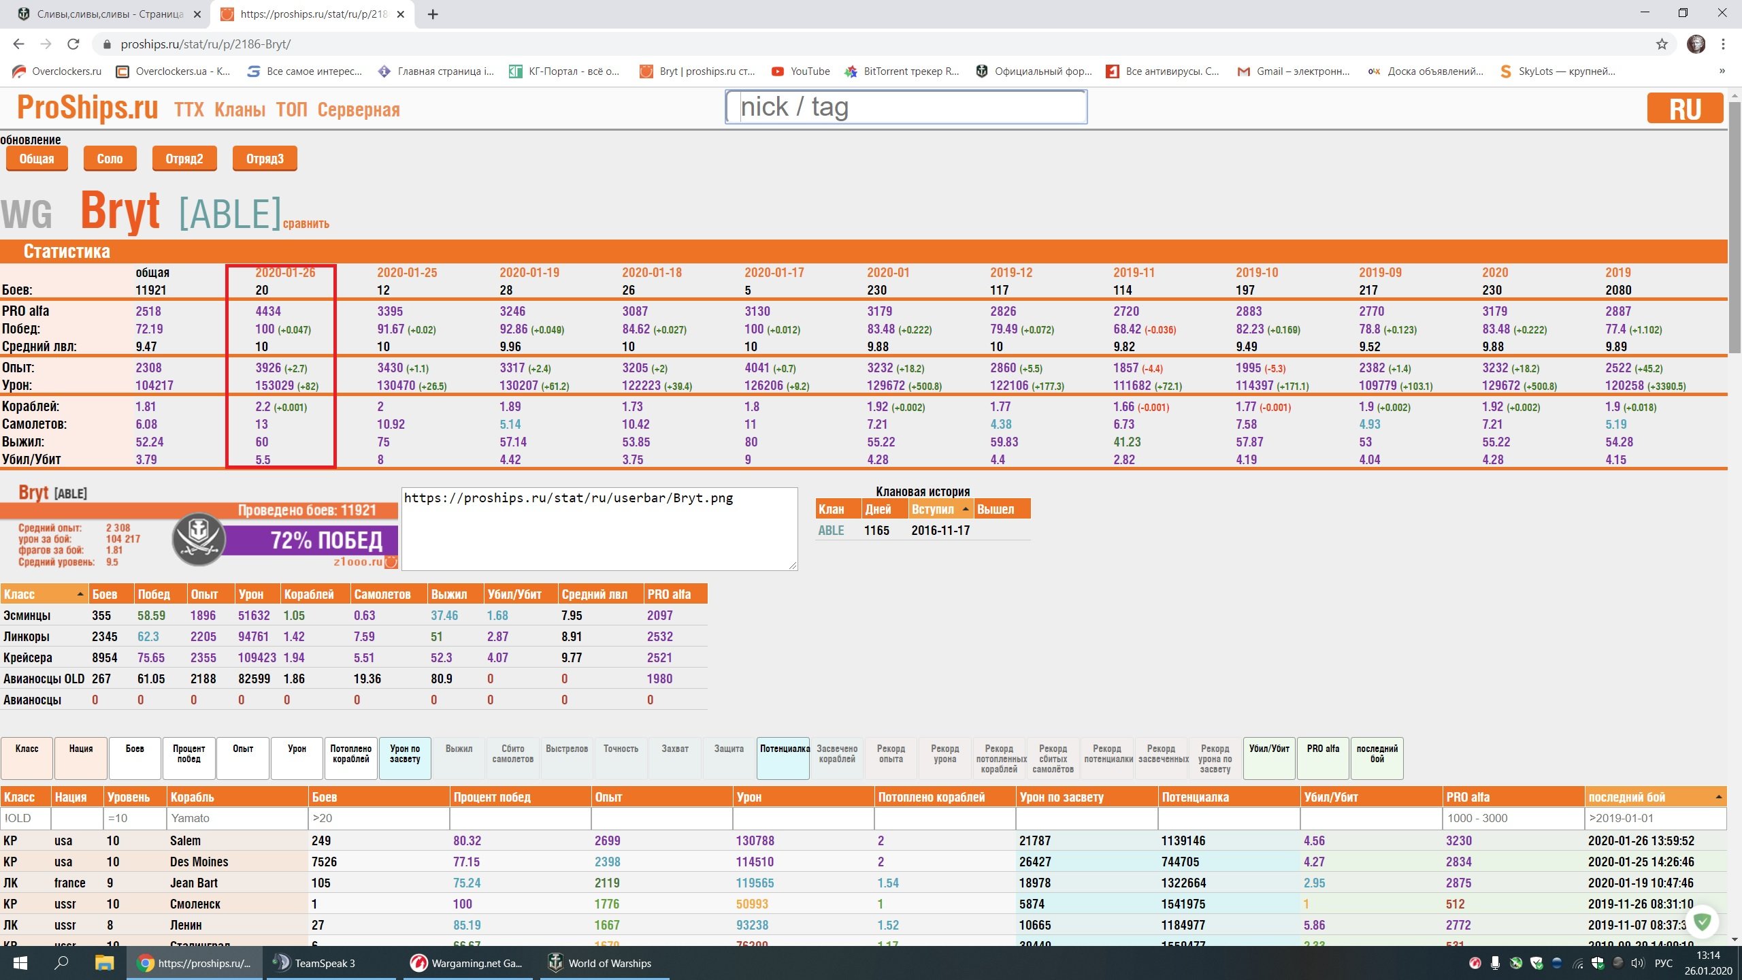This screenshot has height=980, width=1742.
Task: Toggle the 'Потенциалка' column button
Action: 783,758
